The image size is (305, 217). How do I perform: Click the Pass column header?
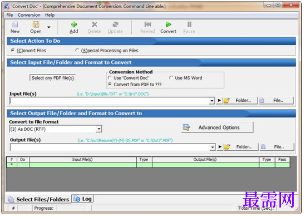282,160
